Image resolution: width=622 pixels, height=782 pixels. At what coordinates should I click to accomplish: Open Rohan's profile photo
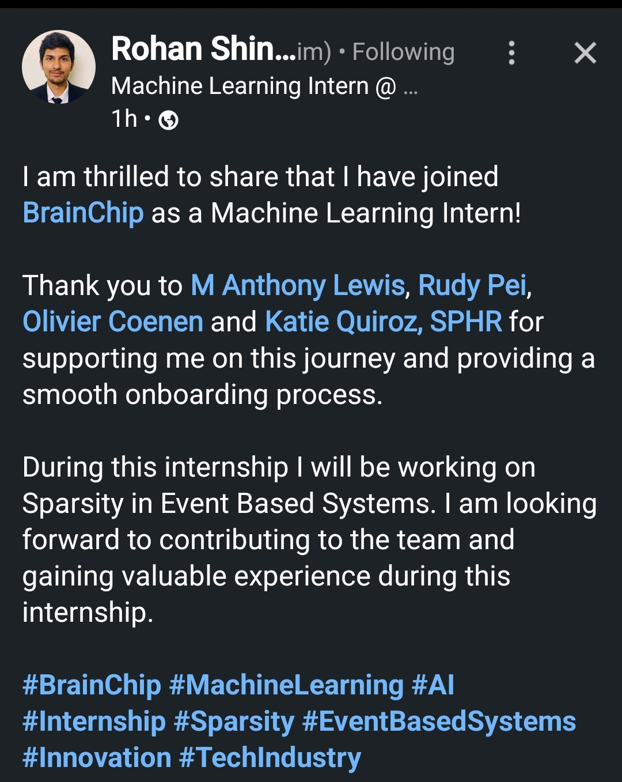coord(59,67)
